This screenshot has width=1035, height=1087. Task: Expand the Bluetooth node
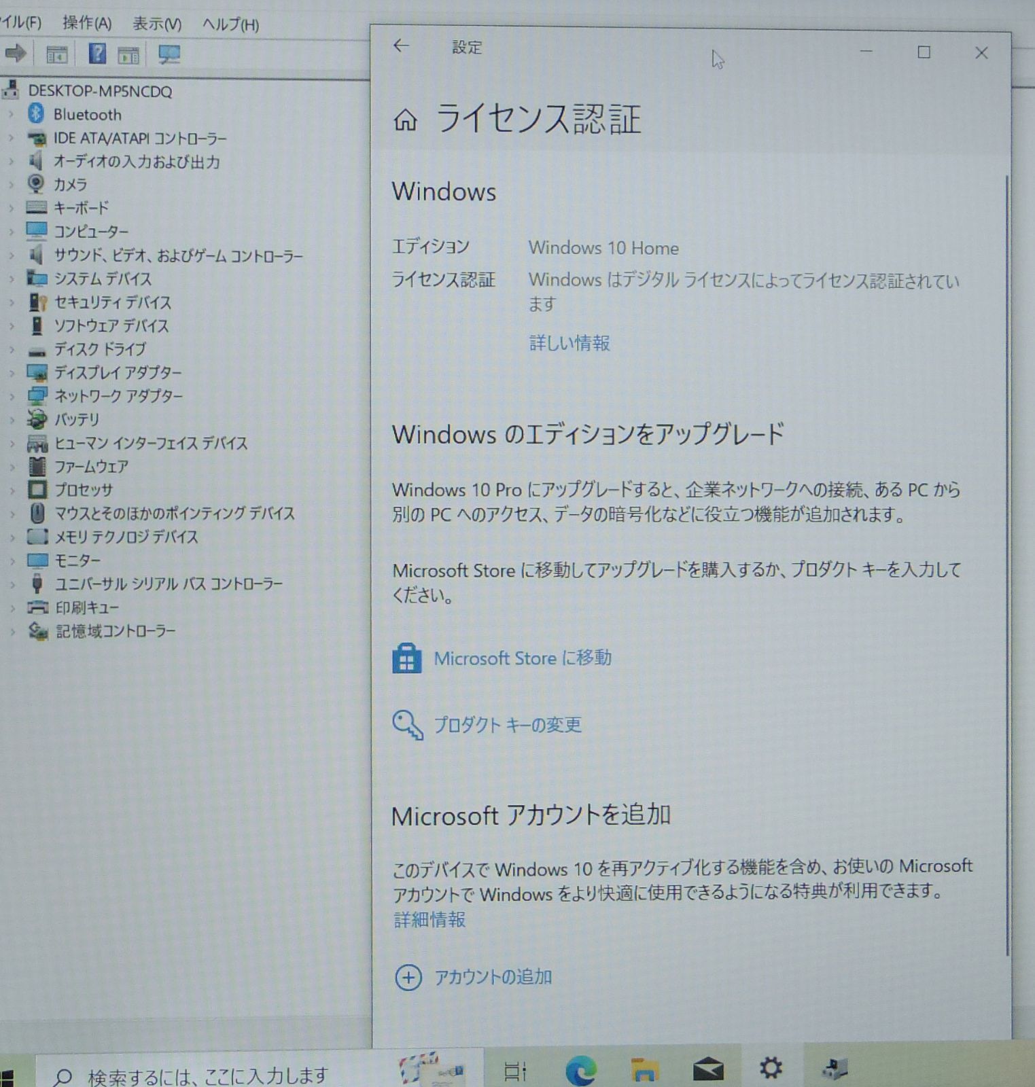coord(11,115)
